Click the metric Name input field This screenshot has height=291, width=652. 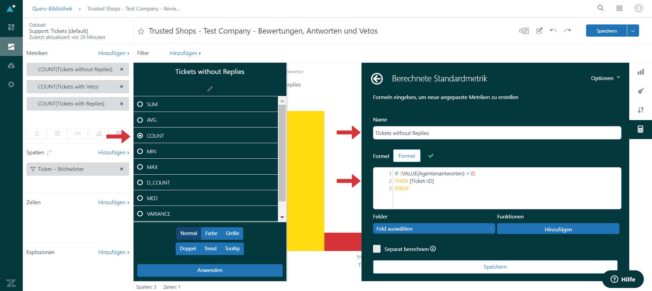tap(497, 133)
